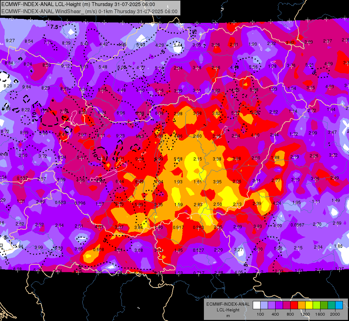
Task: Click the wind shear value 9.23
Action: 120,136
